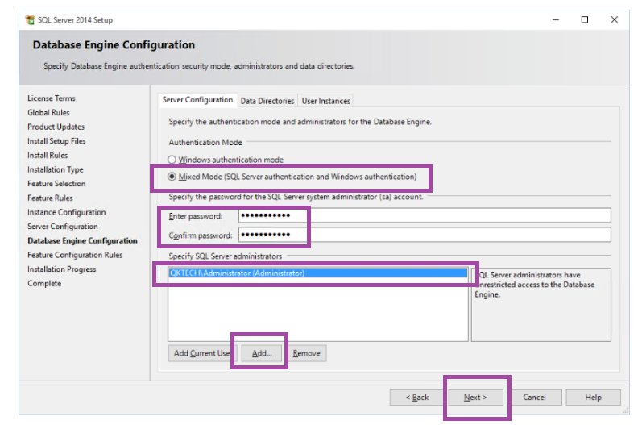Click the Add Current User button
The width and height of the screenshot is (638, 425).
pos(201,353)
